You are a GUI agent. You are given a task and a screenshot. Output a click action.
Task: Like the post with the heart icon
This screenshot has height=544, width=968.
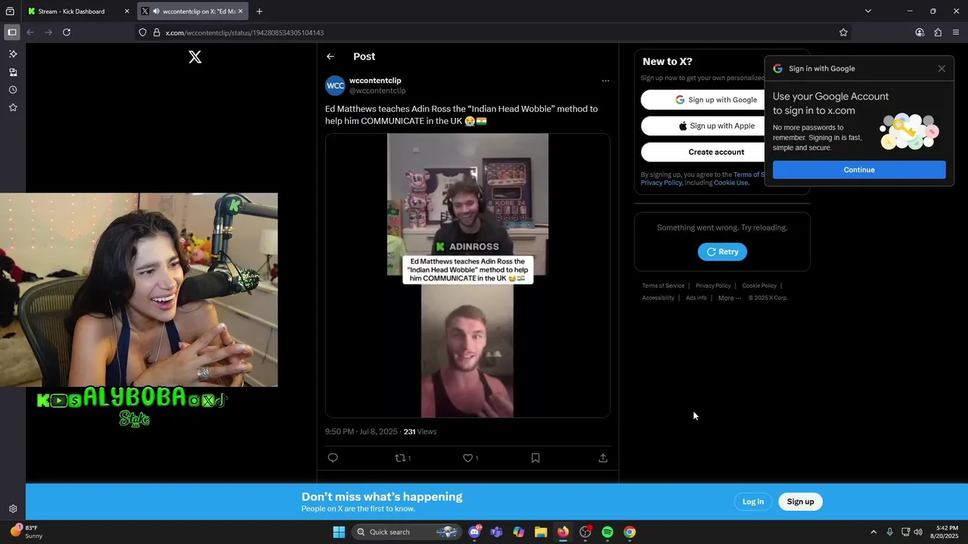coord(470,458)
